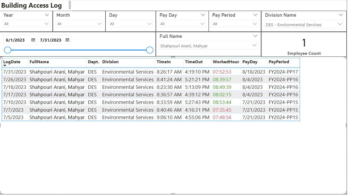The width and height of the screenshot is (349, 196).
Task: Select the LogDate cell 7/17/2023
Action: click(15, 94)
